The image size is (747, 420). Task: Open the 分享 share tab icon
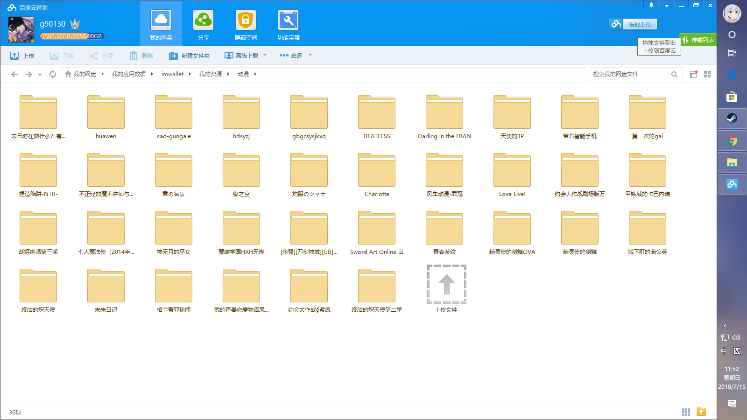pos(203,25)
